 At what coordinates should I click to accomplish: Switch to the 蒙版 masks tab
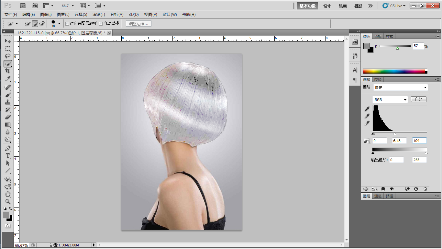pos(378,80)
